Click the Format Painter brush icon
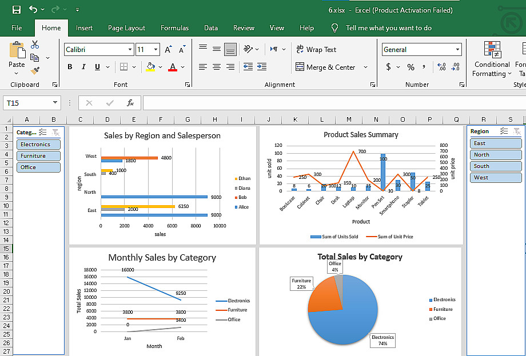This screenshot has width=526, height=356. (x=35, y=70)
